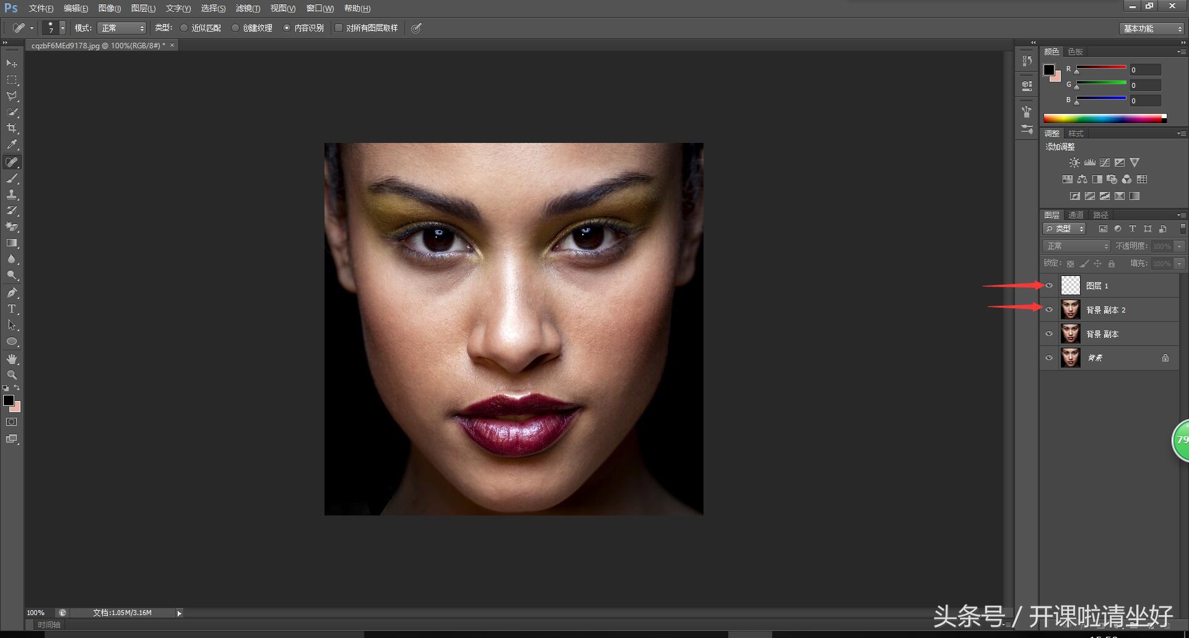Select the Horizontal Type tool
This screenshot has height=638, width=1189.
point(12,309)
